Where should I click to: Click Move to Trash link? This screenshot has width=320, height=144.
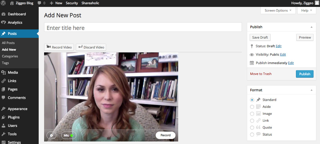tap(261, 74)
